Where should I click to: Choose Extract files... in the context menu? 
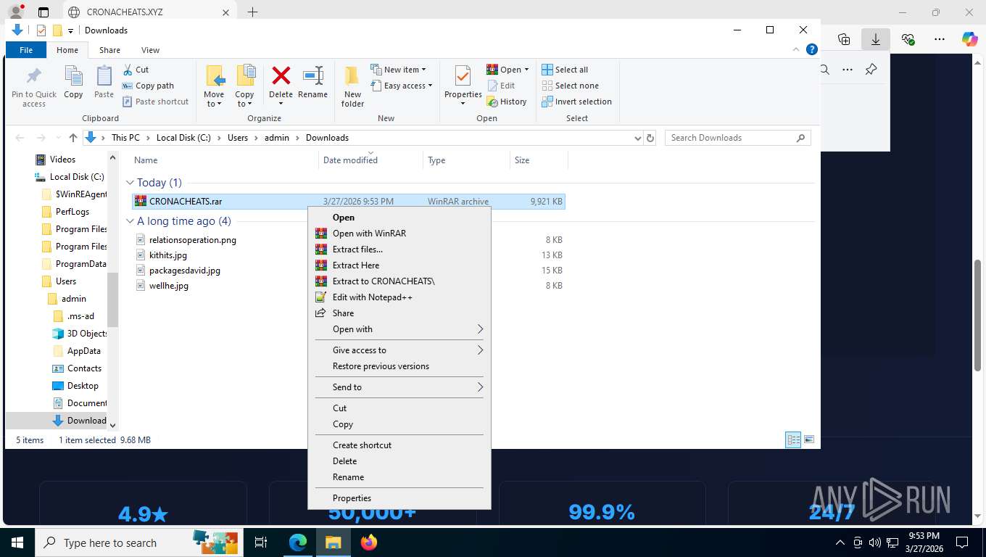click(x=399, y=249)
